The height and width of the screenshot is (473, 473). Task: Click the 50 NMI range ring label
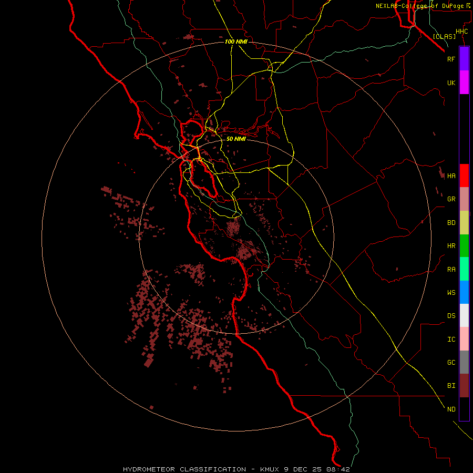236,139
